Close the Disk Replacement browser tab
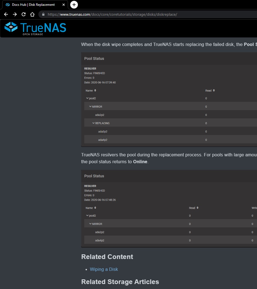Screen dimensions: 257x289 63,5
